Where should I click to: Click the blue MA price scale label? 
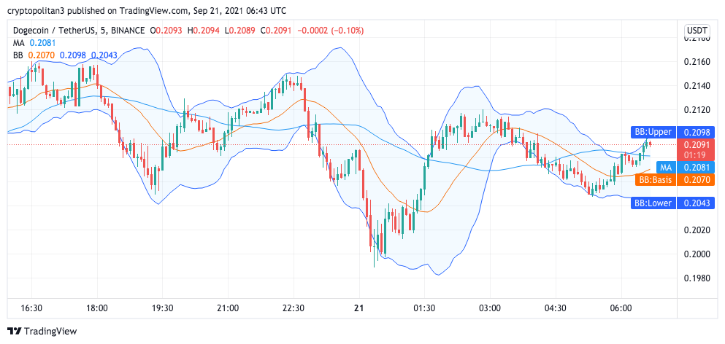[x=665, y=167]
